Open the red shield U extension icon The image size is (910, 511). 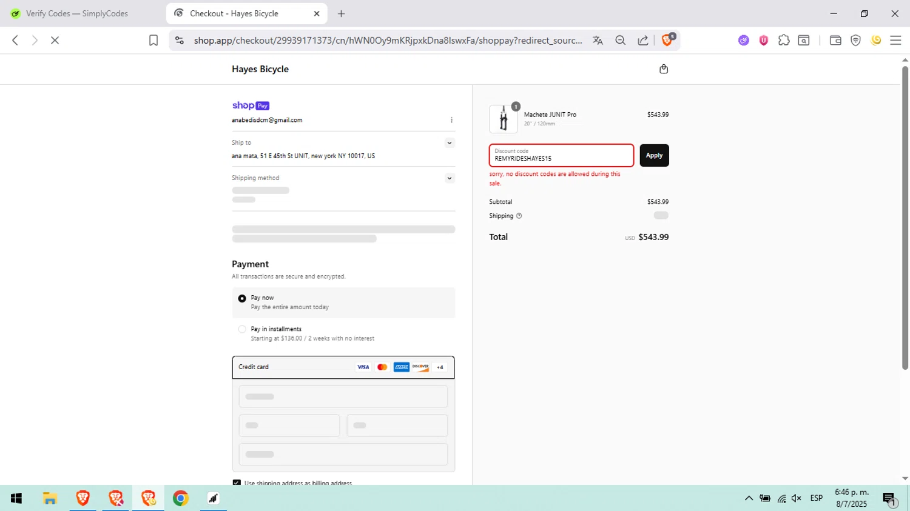tap(764, 41)
